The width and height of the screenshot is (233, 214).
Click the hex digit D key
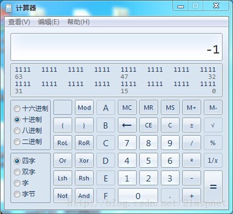pos(106,160)
